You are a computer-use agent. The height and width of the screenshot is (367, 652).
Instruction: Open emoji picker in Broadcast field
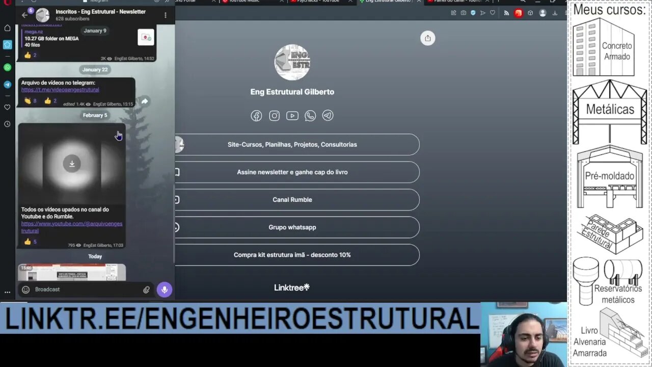pos(25,290)
